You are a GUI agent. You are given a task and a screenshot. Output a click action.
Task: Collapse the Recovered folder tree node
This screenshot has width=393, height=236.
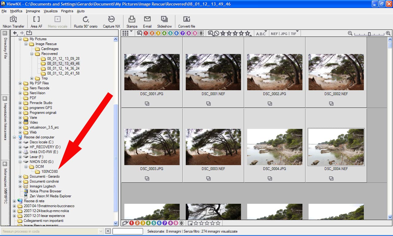tap(32, 54)
